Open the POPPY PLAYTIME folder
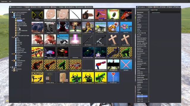 click(20, 22)
